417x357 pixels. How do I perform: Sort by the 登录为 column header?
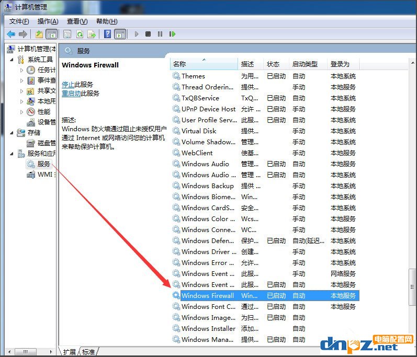click(x=343, y=64)
